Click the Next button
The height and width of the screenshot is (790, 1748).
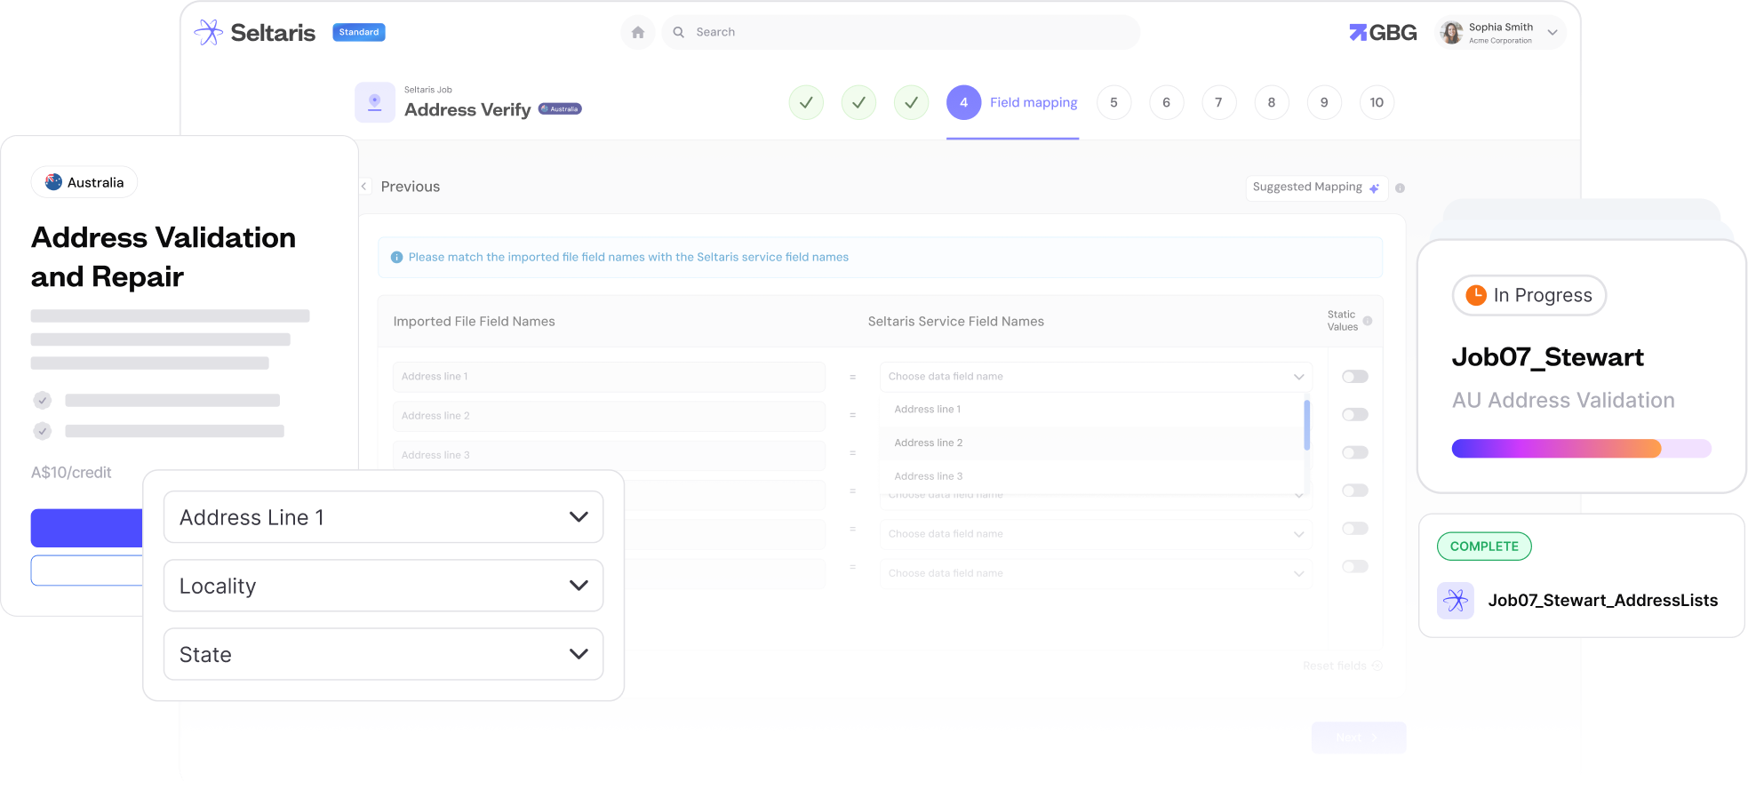(1359, 738)
